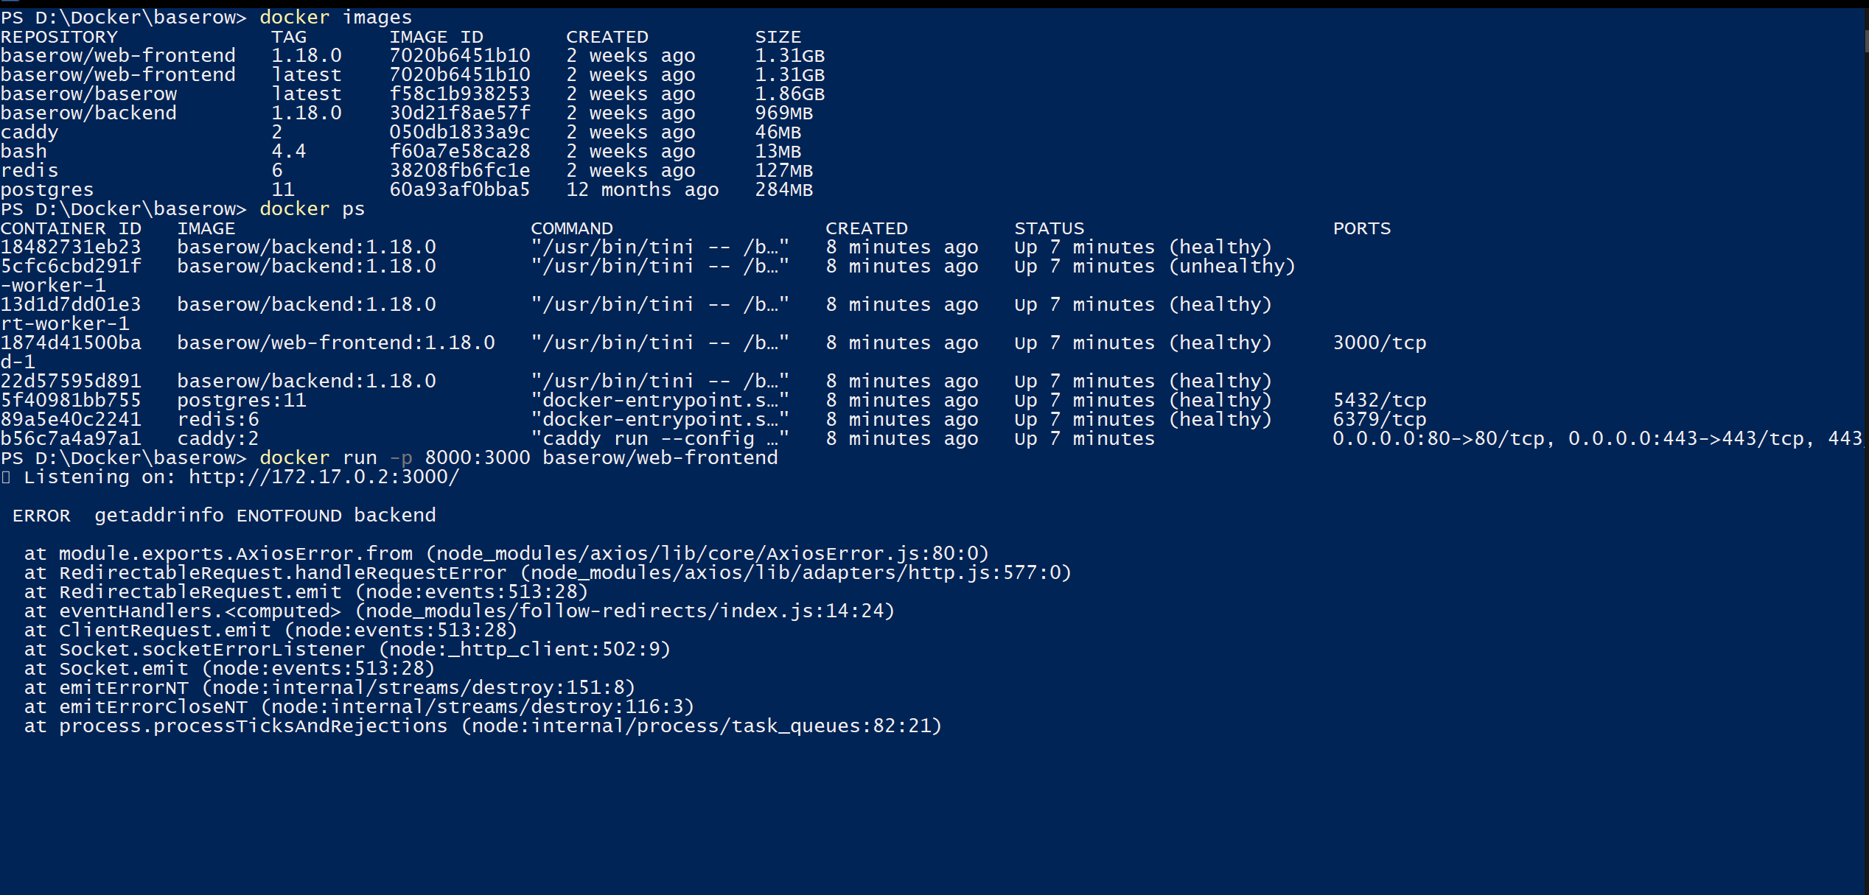The width and height of the screenshot is (1869, 895).
Task: Click the STATUS column header
Action: (x=1049, y=228)
